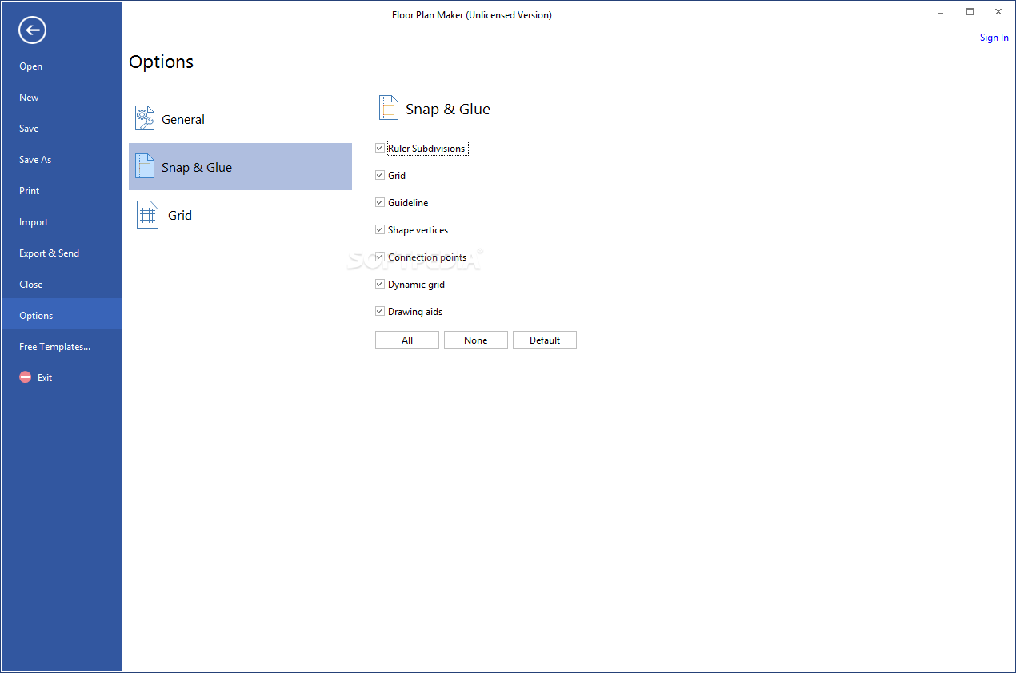Click the Sign In link

tap(994, 38)
